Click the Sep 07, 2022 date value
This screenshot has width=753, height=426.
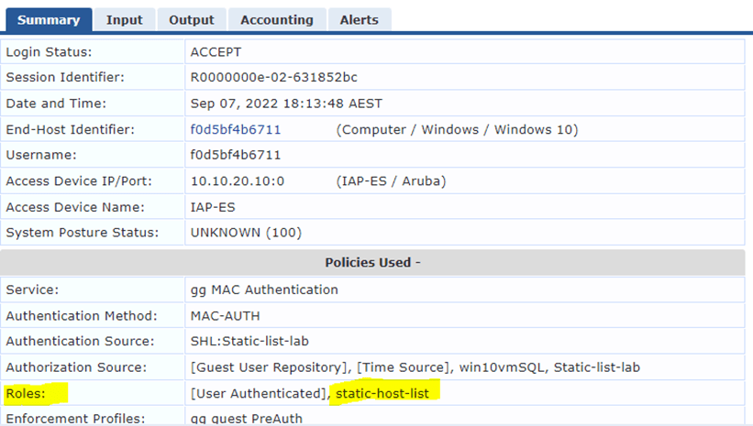pyautogui.click(x=286, y=104)
